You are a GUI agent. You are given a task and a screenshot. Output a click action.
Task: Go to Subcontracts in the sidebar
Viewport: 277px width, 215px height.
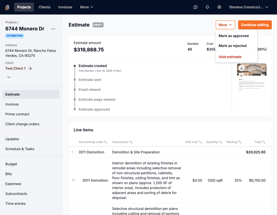(x=16, y=193)
